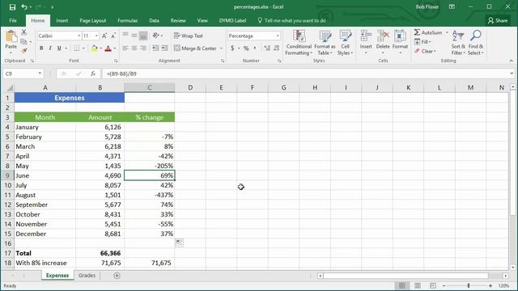Switch to the Data tab
This screenshot has width=518, height=291.
(x=154, y=20)
